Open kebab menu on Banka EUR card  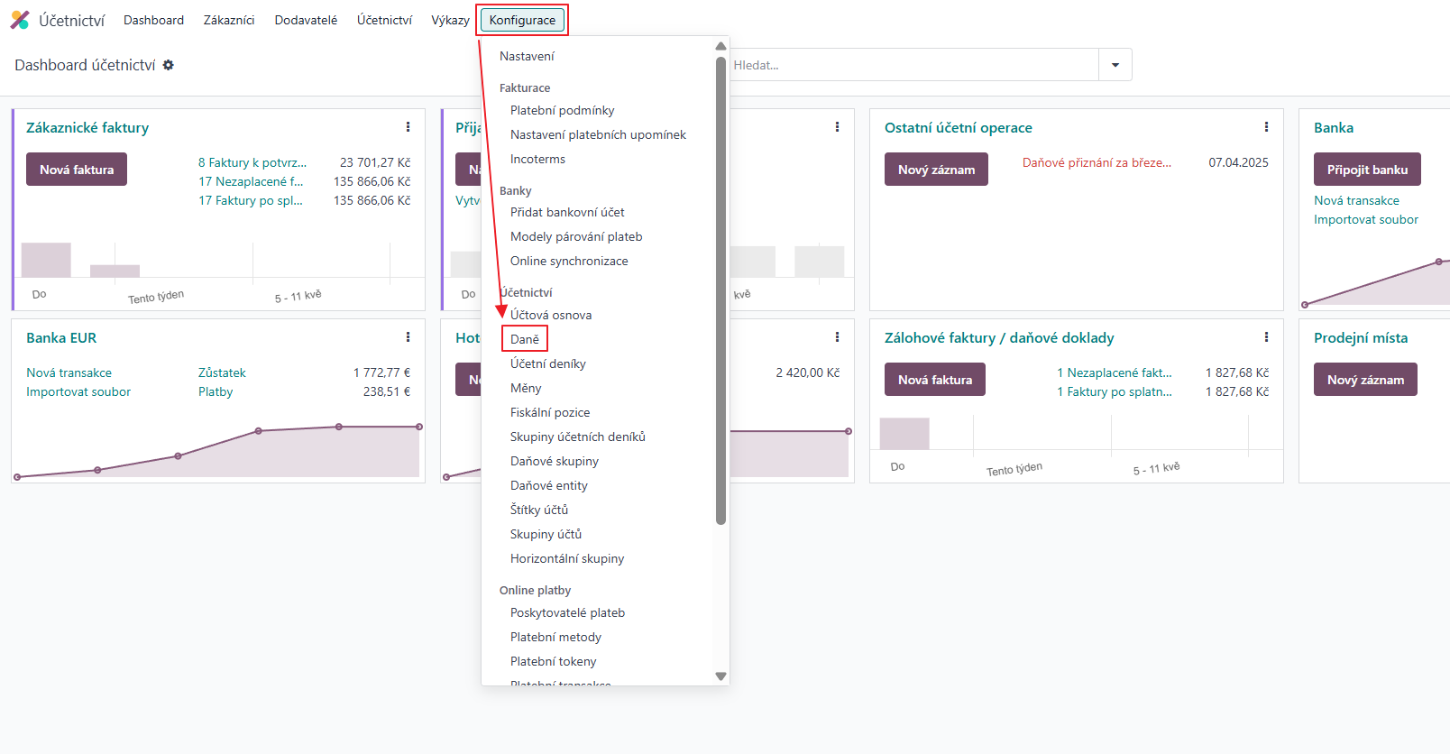click(408, 337)
